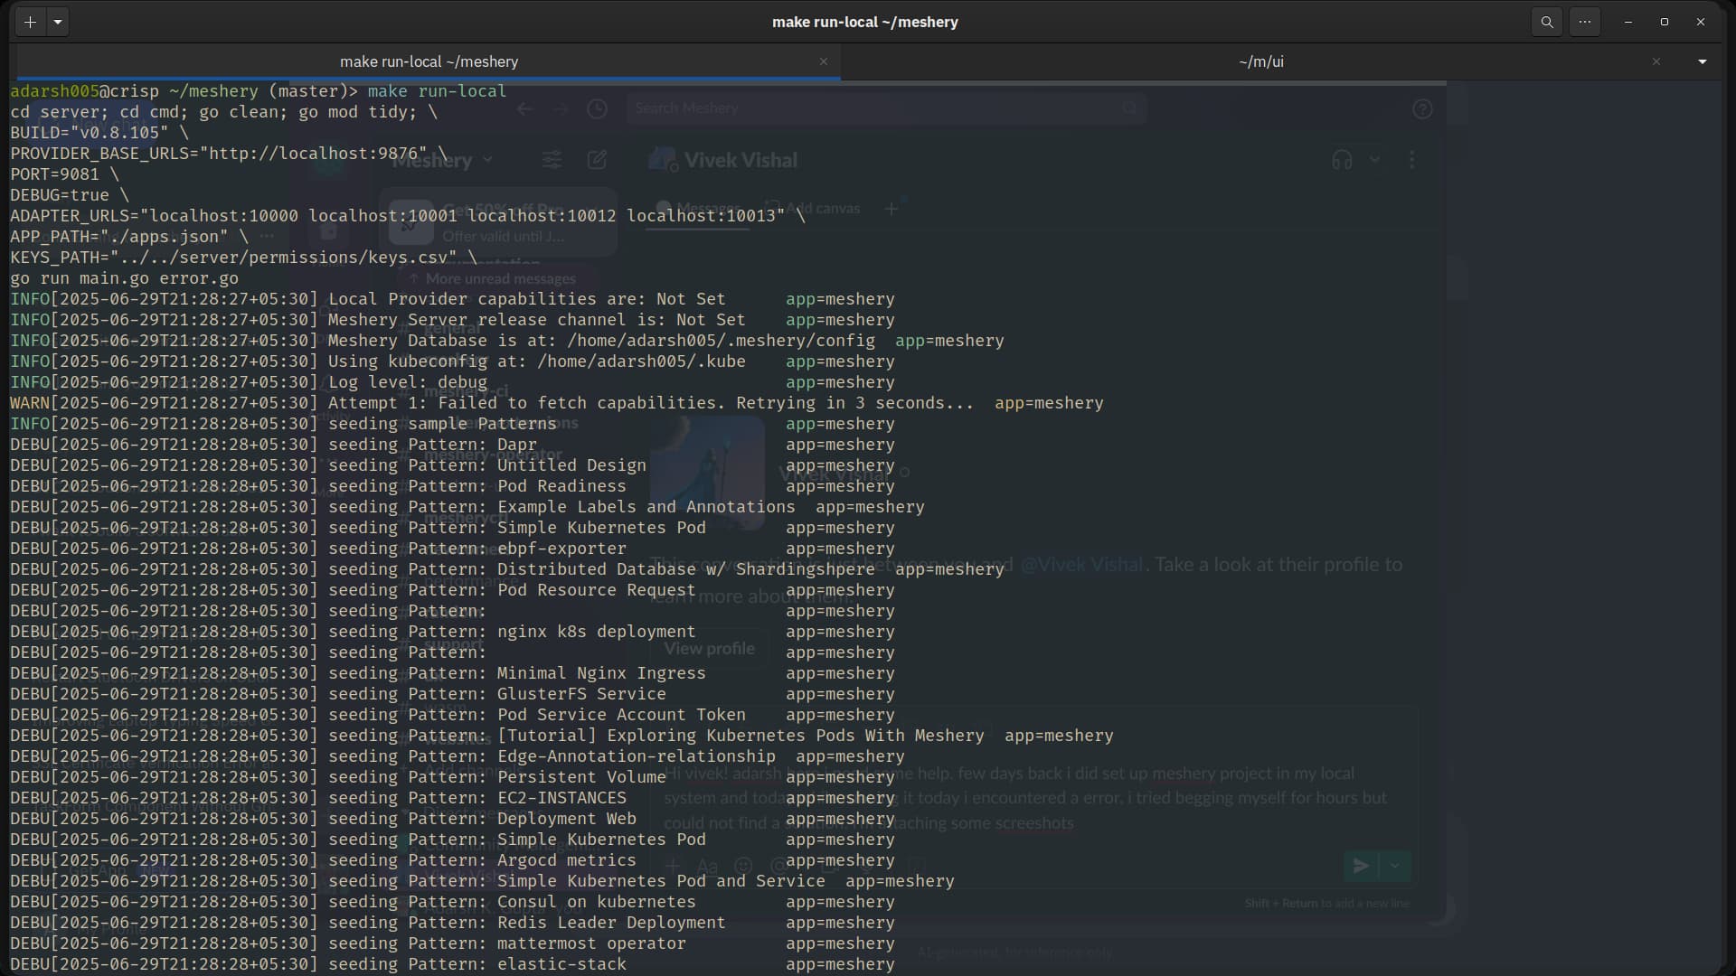
Task: Click Slack's forward navigation arrow behind terminal
Action: tap(561, 108)
